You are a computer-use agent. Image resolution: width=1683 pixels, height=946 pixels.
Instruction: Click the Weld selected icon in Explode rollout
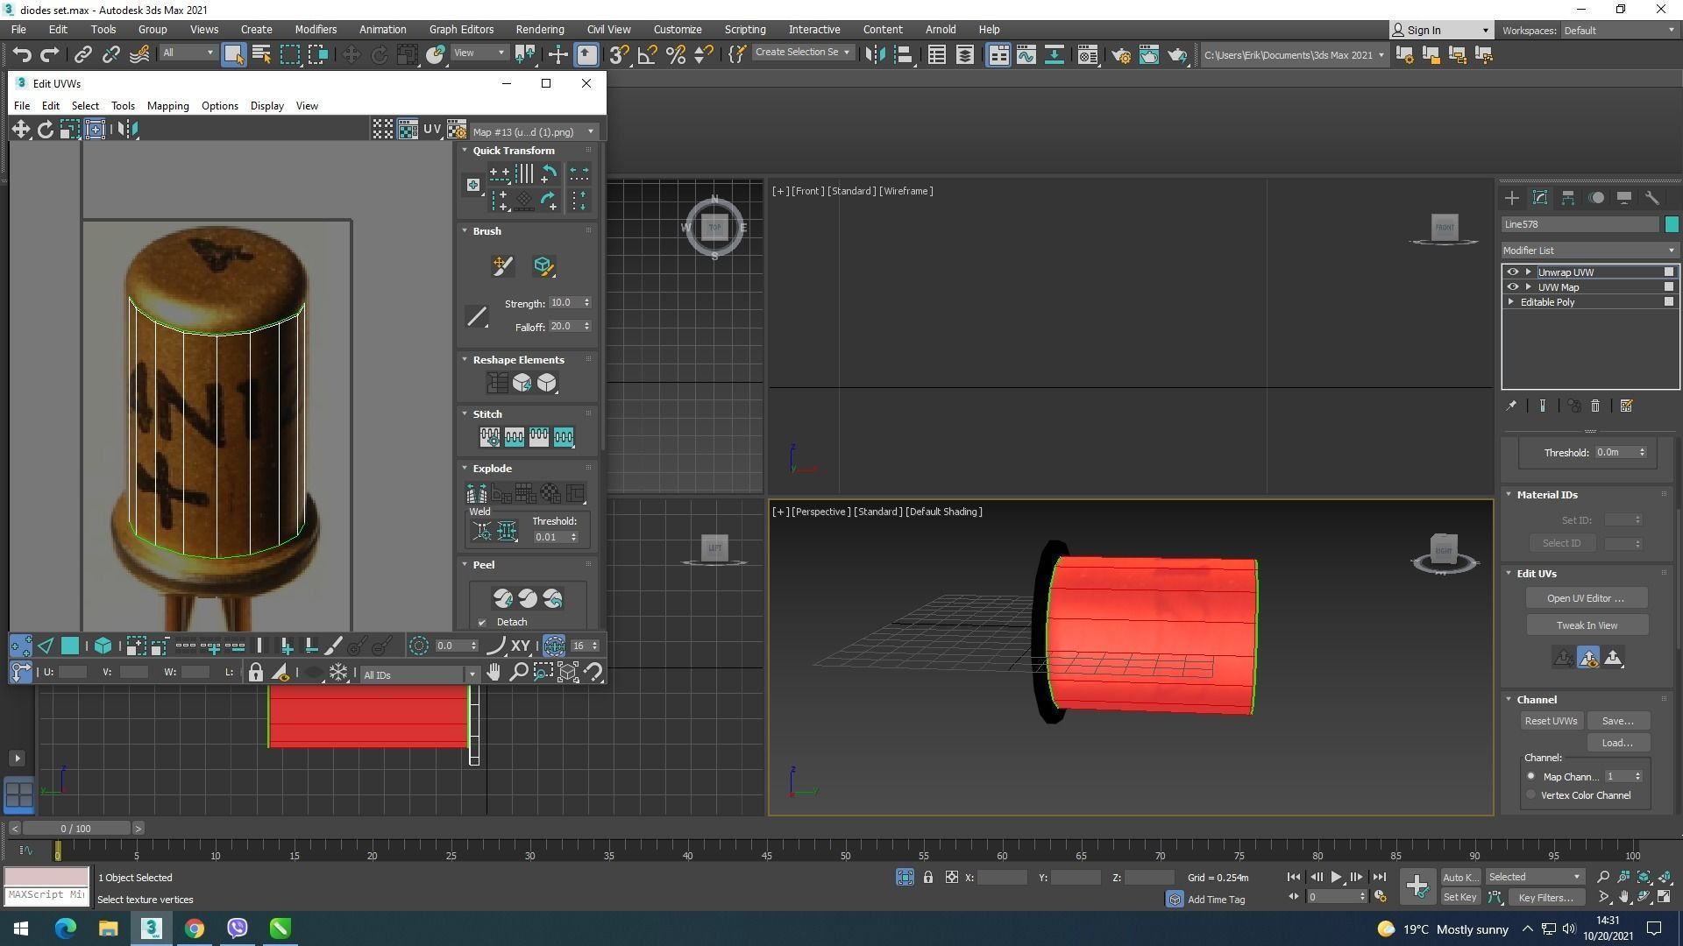(507, 531)
